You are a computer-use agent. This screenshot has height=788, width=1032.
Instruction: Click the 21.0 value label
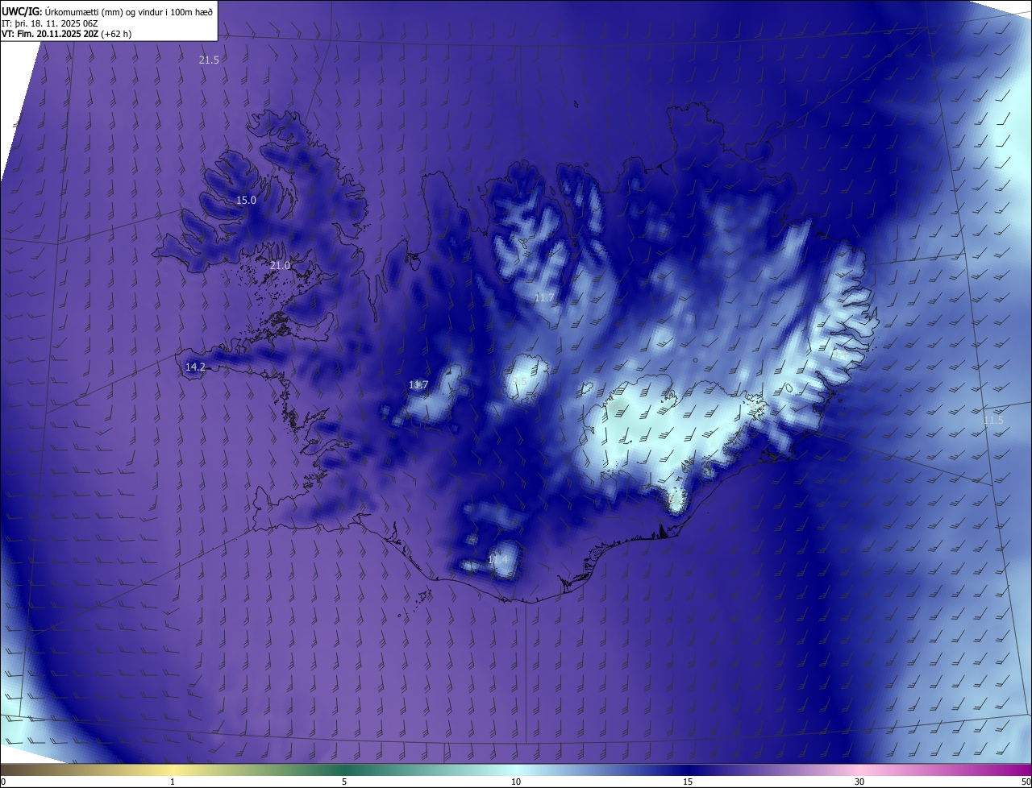[280, 265]
